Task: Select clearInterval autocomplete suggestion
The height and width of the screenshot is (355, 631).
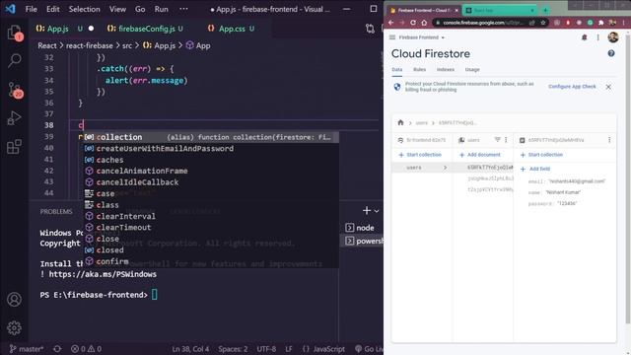Action: point(211,216)
